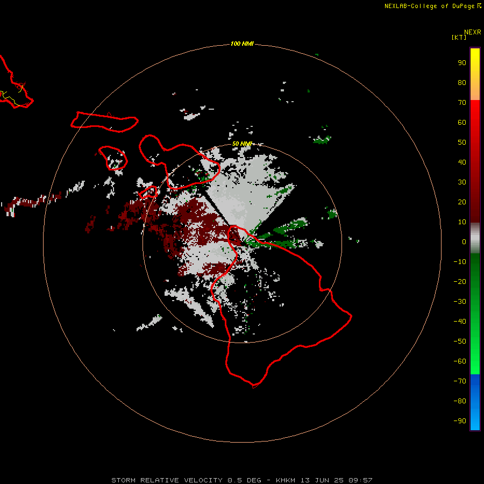
Task: Select the positive 50 knot scale label
Action: pyautogui.click(x=462, y=143)
